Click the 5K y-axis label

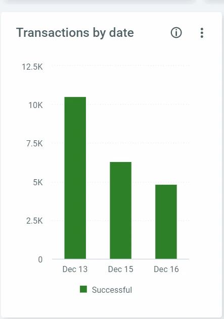pyautogui.click(x=38, y=182)
